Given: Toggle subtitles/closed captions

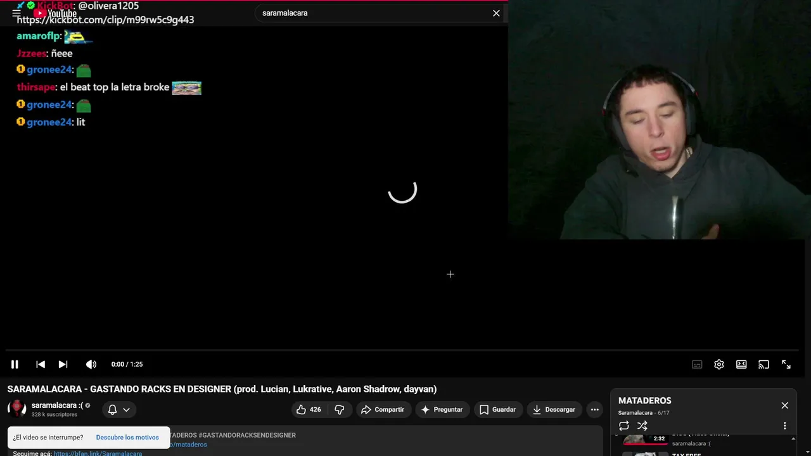Looking at the screenshot, I should point(697,364).
